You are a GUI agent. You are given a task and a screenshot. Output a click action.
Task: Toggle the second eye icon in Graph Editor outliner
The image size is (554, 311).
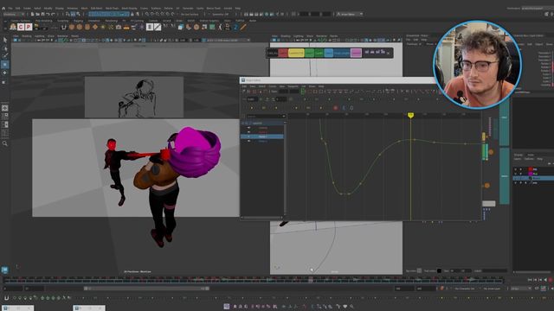[248, 132]
